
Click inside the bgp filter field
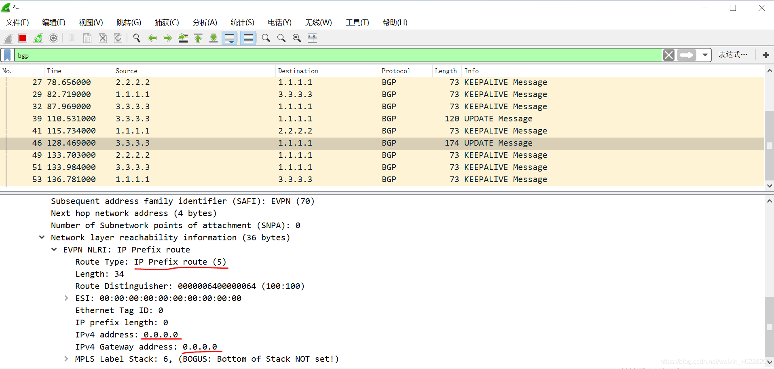[x=338, y=55]
